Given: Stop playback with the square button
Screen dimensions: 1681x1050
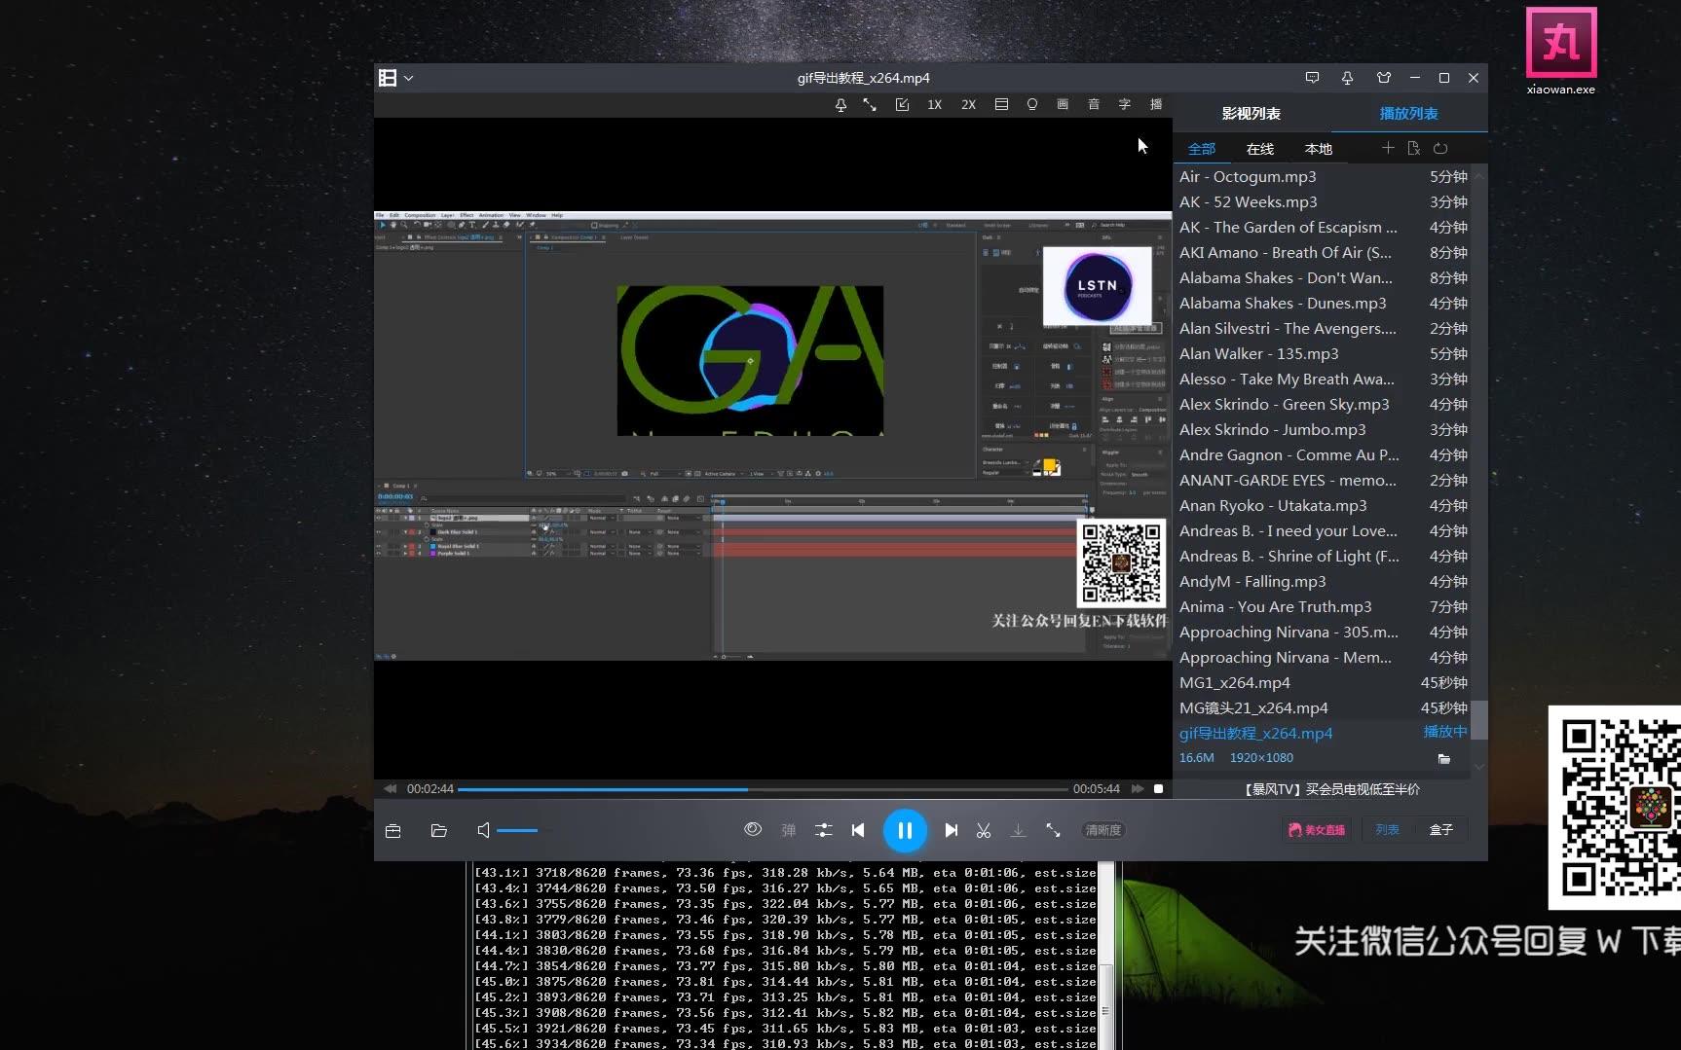Looking at the screenshot, I should pos(1158,788).
